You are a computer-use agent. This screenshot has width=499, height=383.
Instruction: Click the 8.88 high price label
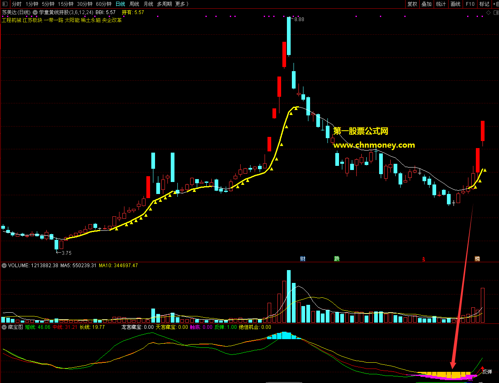(x=299, y=19)
